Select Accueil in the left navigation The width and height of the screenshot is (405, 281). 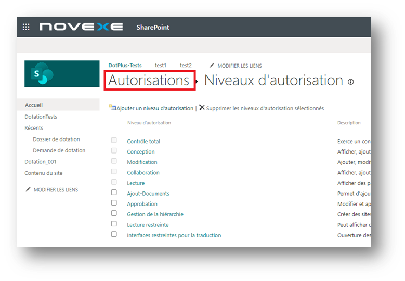(34, 105)
